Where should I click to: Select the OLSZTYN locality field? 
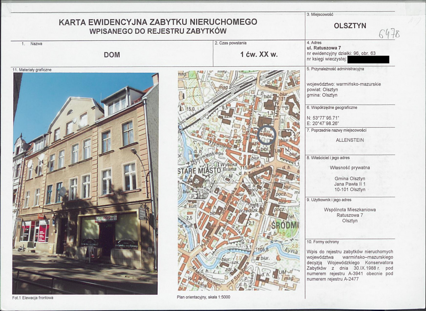[351, 26]
